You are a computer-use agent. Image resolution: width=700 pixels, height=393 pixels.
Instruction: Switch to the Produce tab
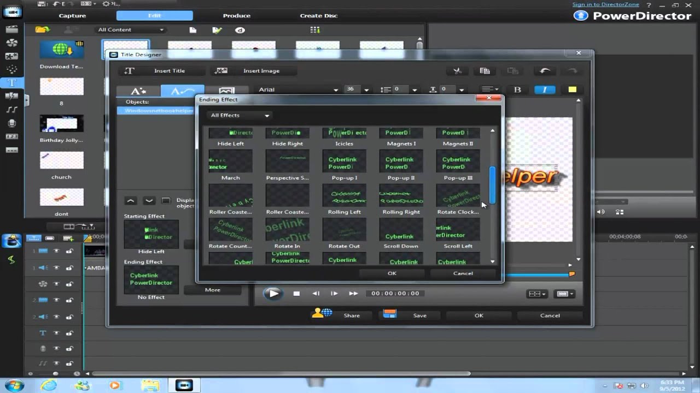tap(237, 16)
